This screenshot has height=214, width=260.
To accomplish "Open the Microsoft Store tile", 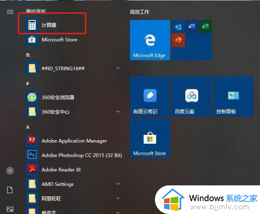I will [x=150, y=139].
